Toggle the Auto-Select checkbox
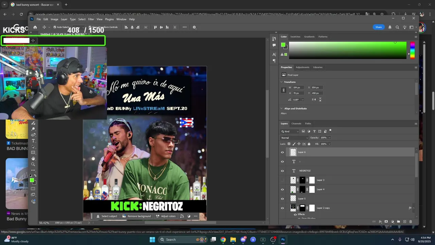The width and height of the screenshot is (435, 245). tap(55, 27)
